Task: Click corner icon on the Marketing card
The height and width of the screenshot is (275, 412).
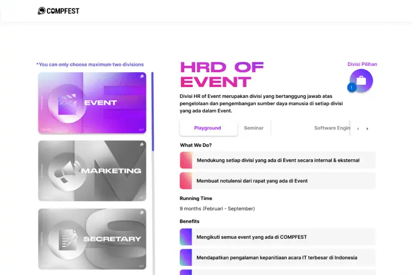Action: (x=141, y=145)
